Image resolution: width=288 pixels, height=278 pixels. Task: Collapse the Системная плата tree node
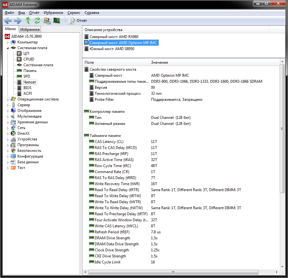pos(8,48)
